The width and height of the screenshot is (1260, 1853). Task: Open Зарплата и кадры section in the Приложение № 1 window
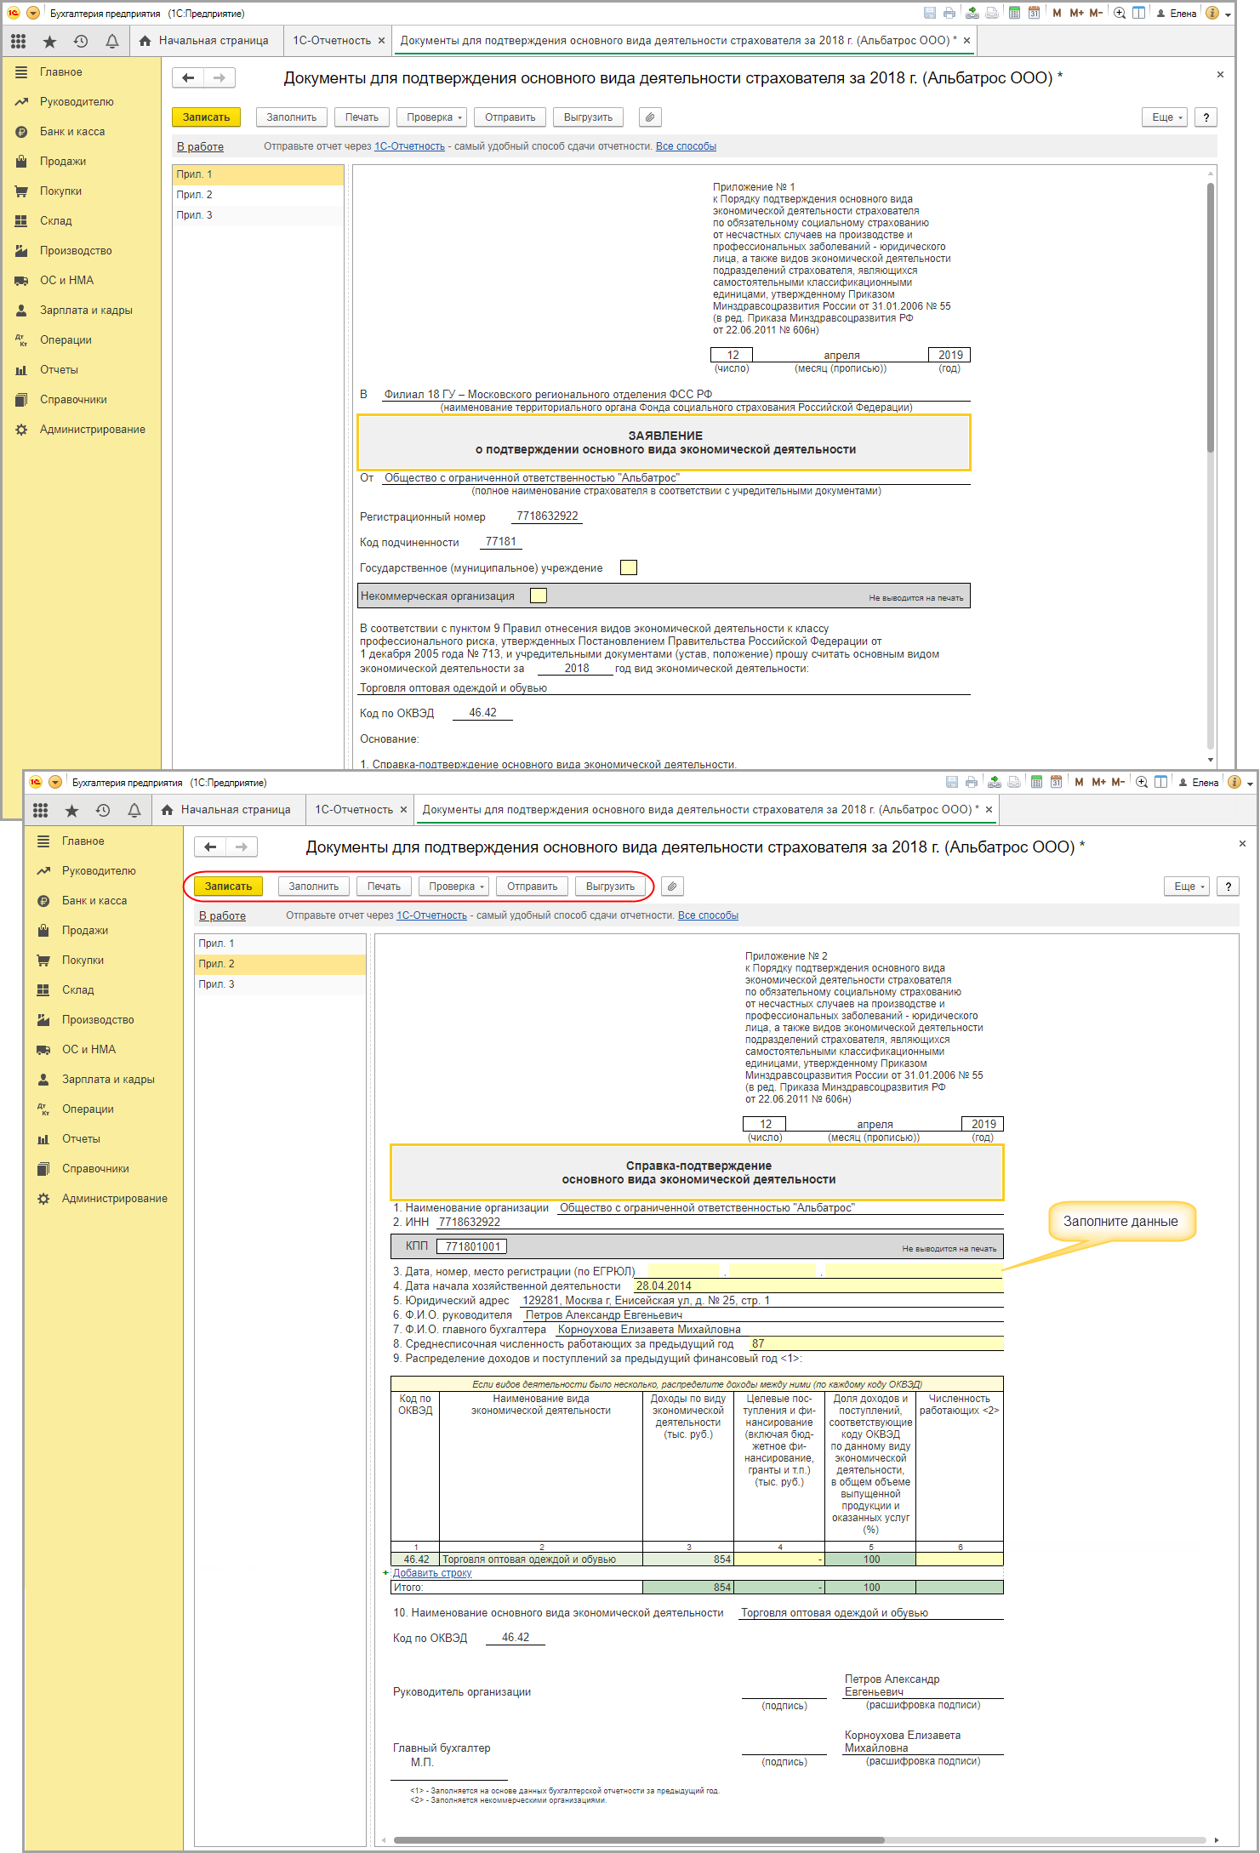point(86,311)
